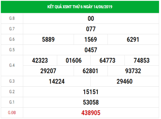The width and height of the screenshot is (161, 119).
Task: Click G.4 number 93732
Action: coord(133,71)
